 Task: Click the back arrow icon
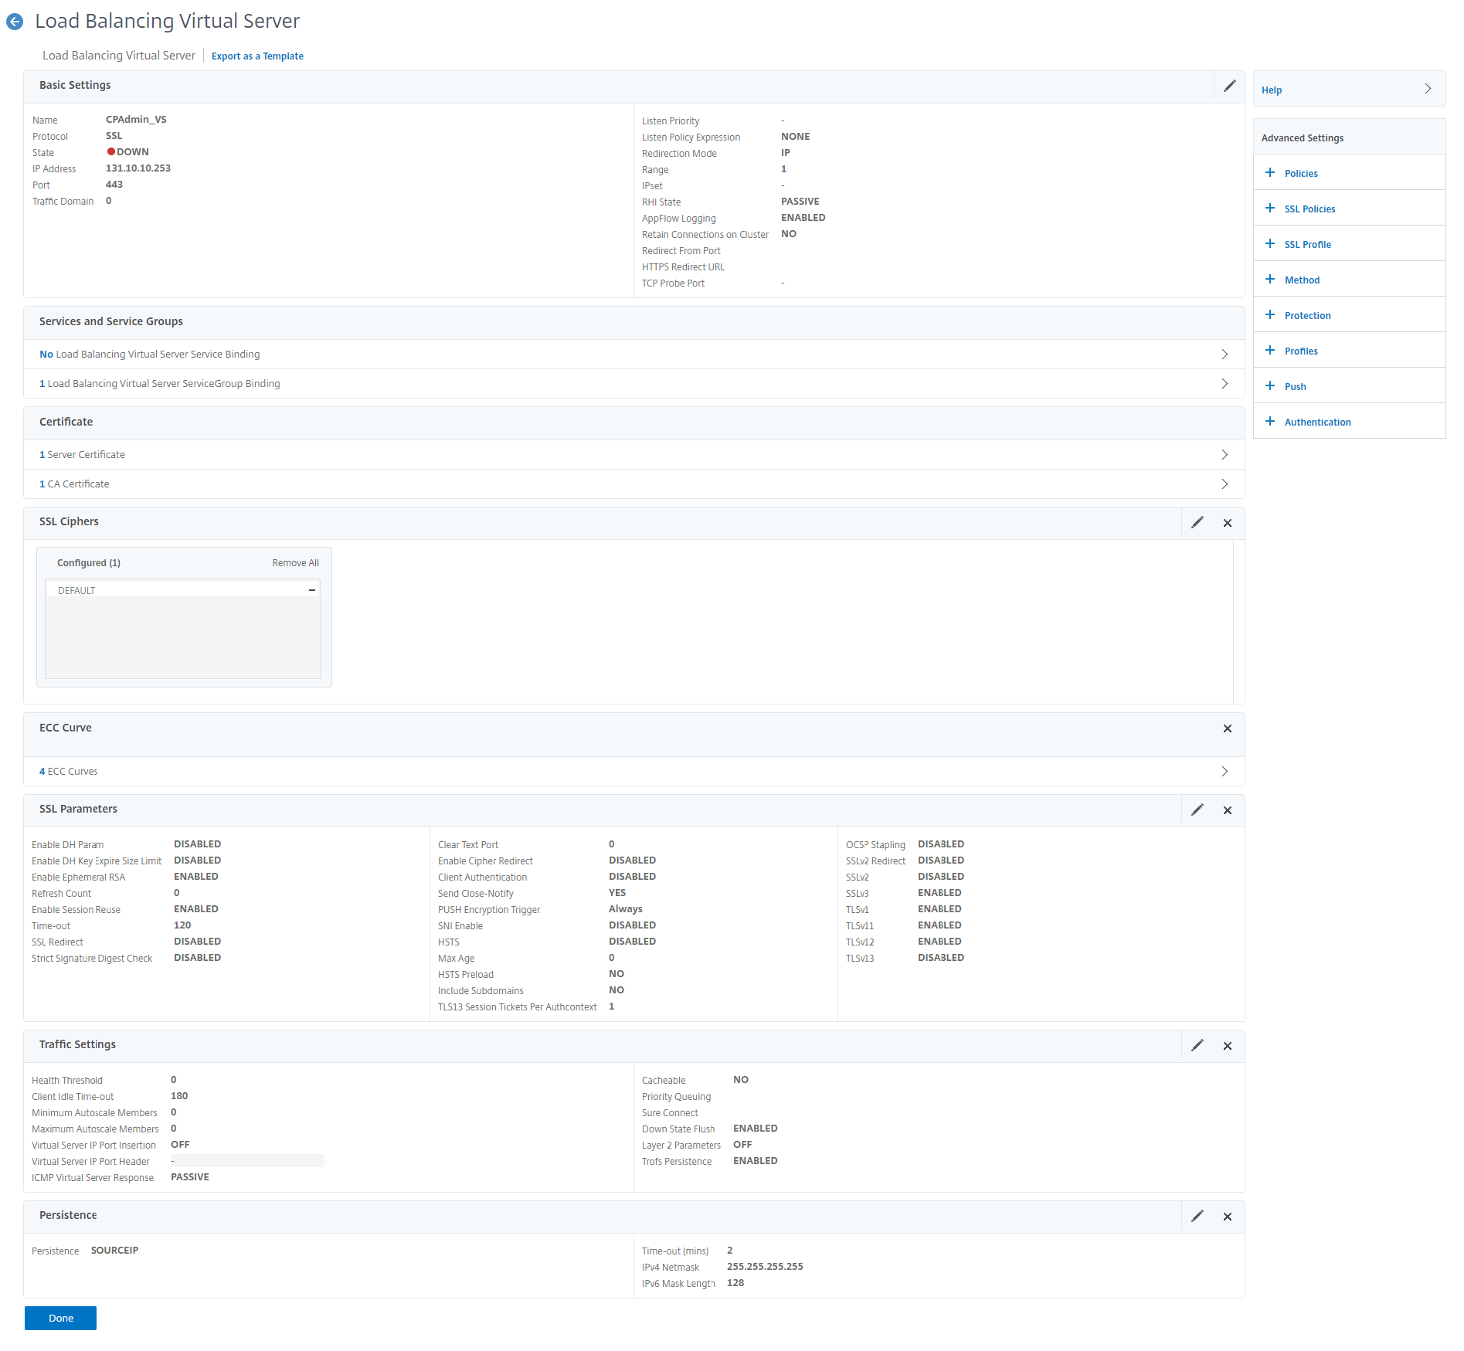click(15, 22)
